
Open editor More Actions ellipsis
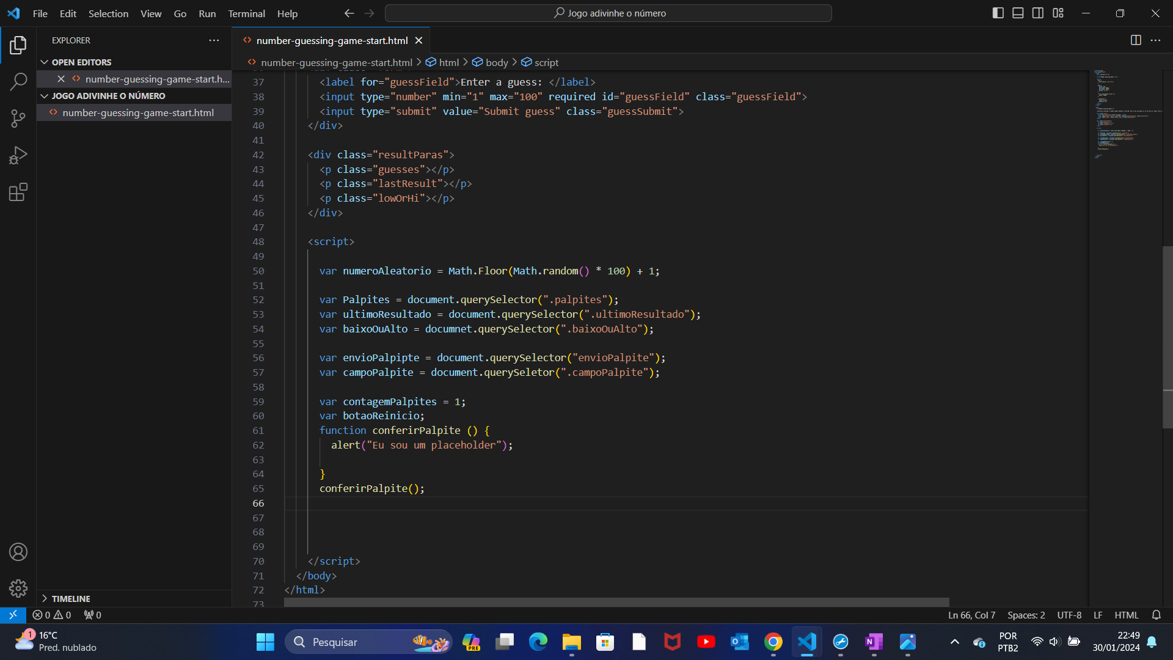[x=1155, y=40]
